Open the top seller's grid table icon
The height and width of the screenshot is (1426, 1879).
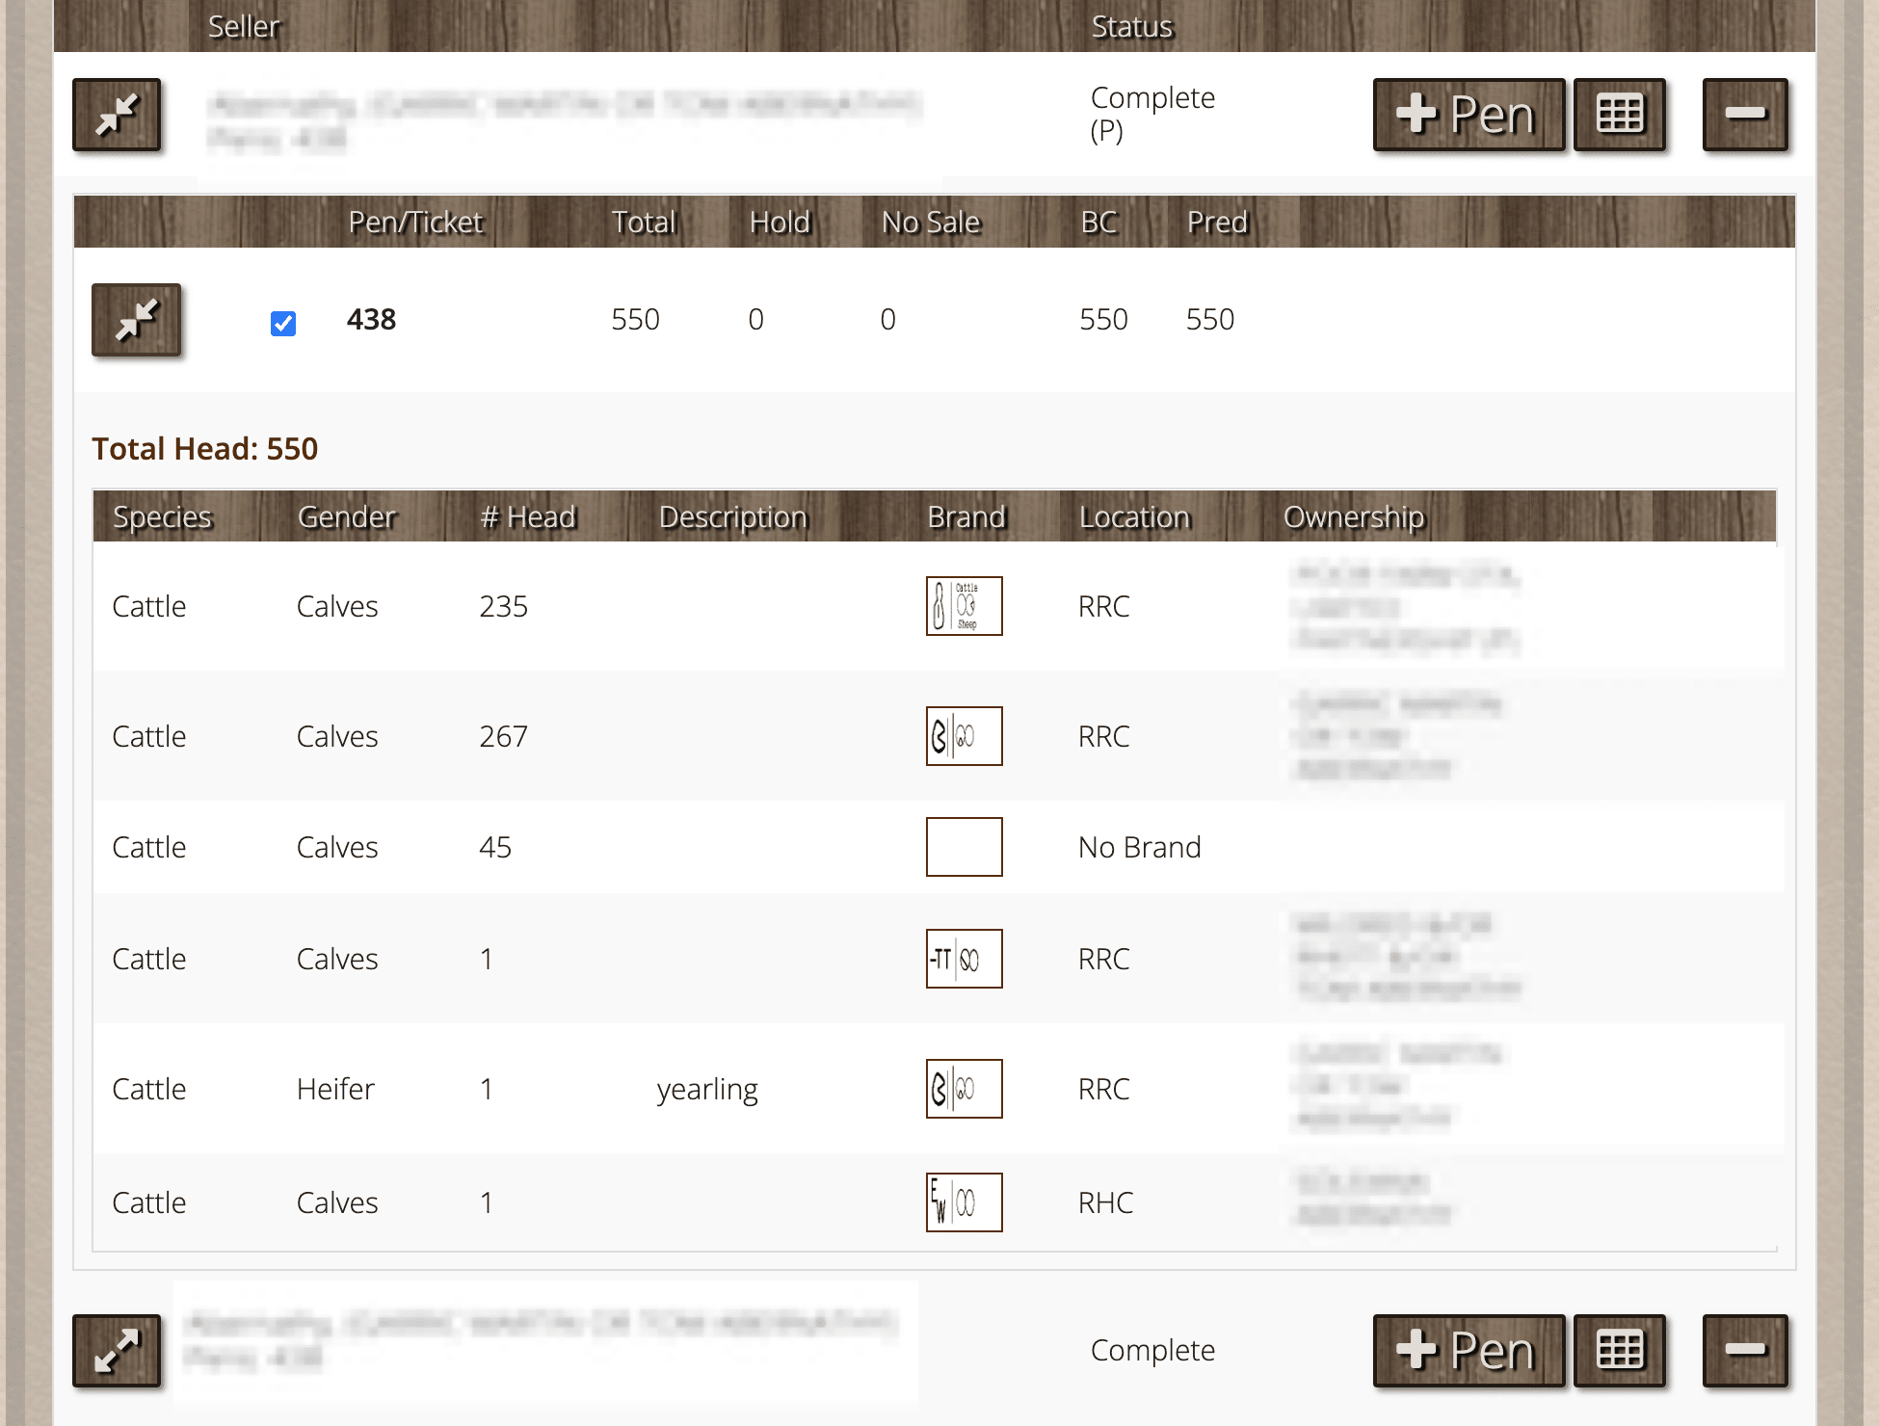pos(1619,116)
